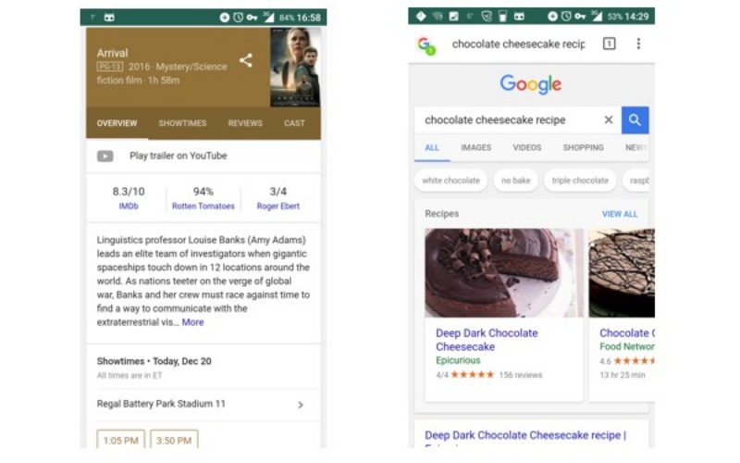Clear the search query with X

coord(609,120)
